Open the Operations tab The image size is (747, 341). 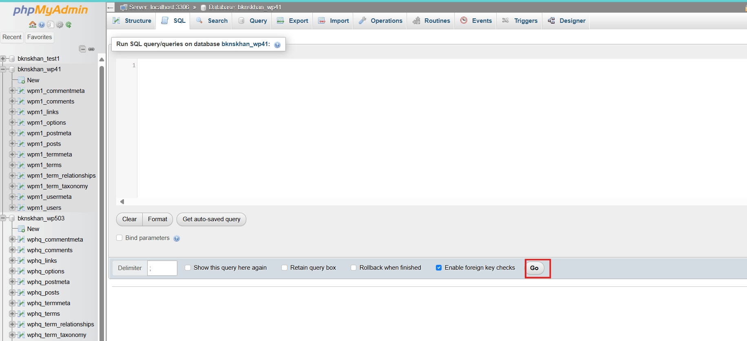click(380, 21)
